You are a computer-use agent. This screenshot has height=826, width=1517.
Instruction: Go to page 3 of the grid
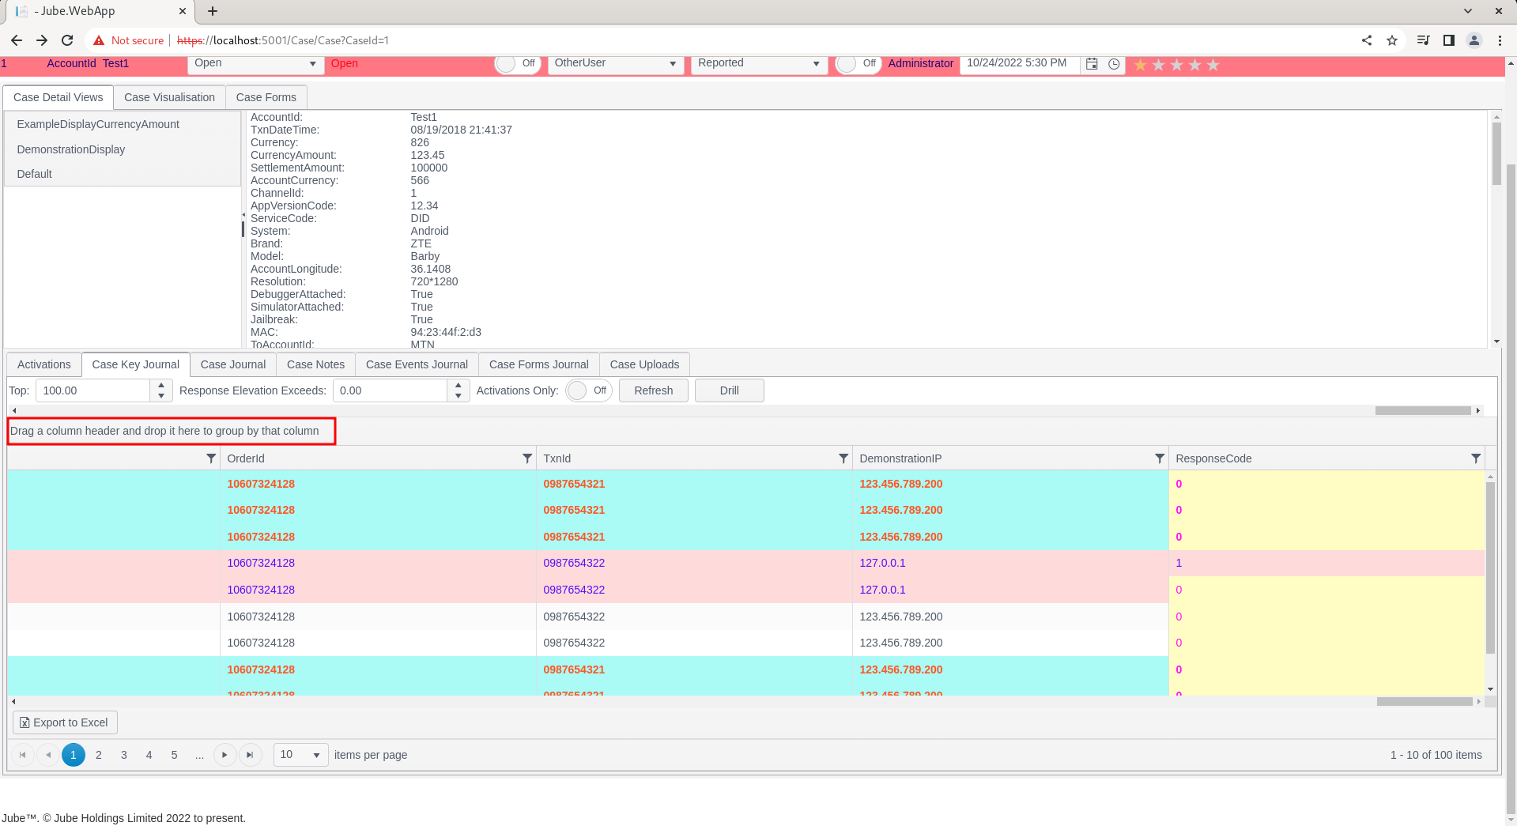click(x=124, y=755)
